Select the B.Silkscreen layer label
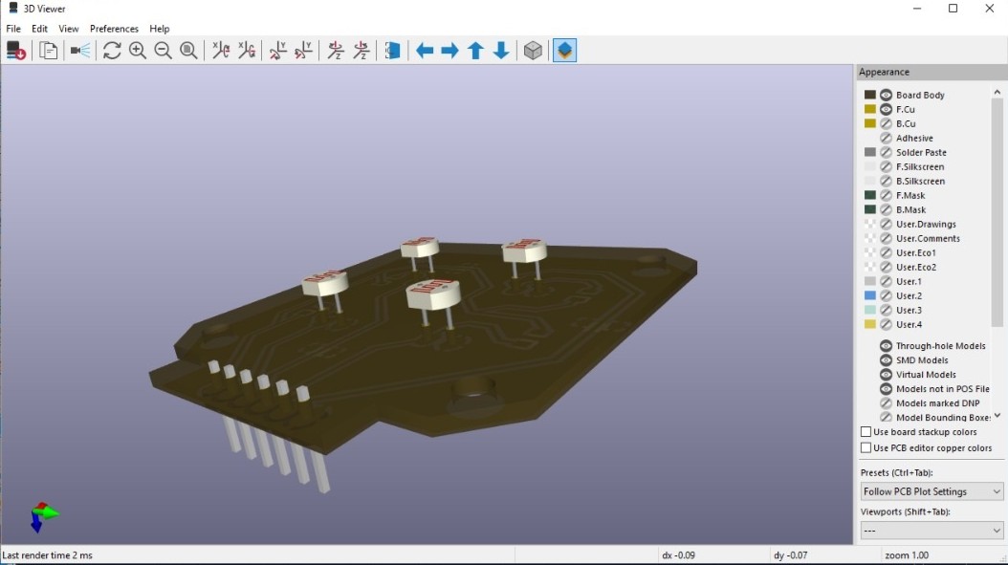Image resolution: width=1008 pixels, height=565 pixels. 920,182
